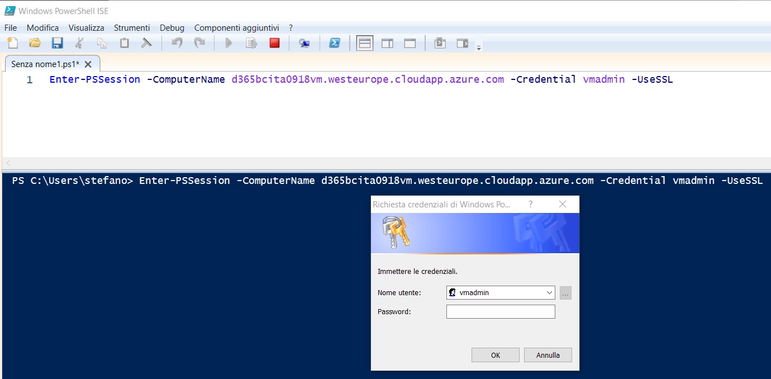This screenshot has height=379, width=771.
Task: Undo the last edit with the Undo icon
Action: pos(177,42)
